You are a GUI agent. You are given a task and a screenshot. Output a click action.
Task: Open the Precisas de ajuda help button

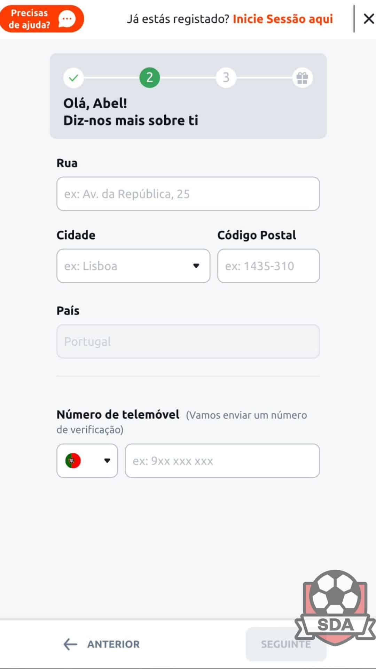pos(30,19)
